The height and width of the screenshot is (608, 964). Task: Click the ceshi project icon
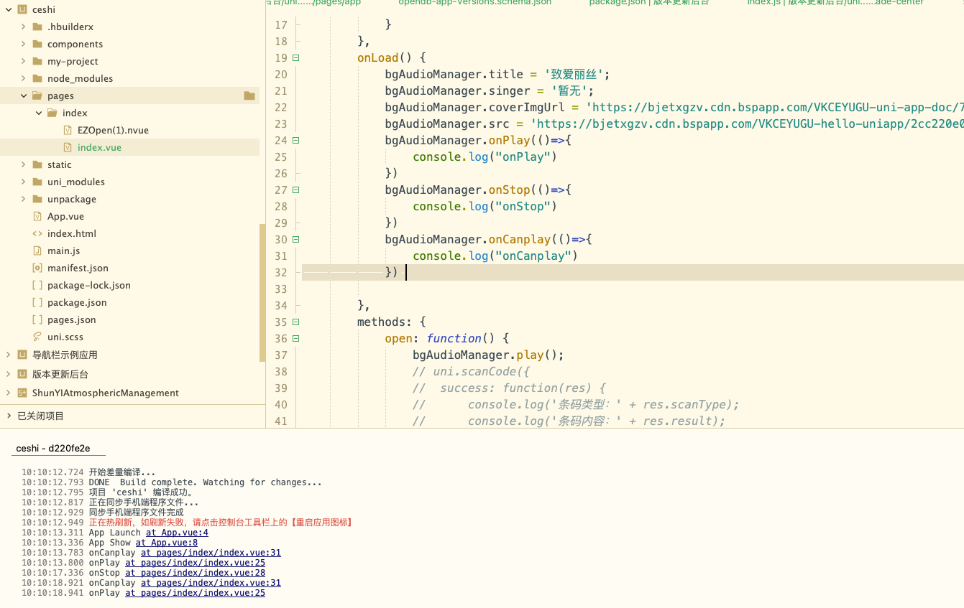click(22, 10)
